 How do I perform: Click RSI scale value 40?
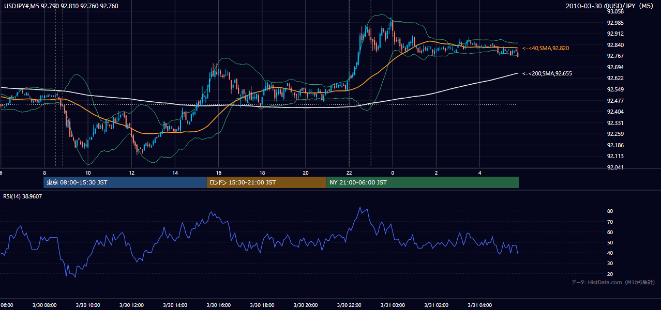[610, 253]
